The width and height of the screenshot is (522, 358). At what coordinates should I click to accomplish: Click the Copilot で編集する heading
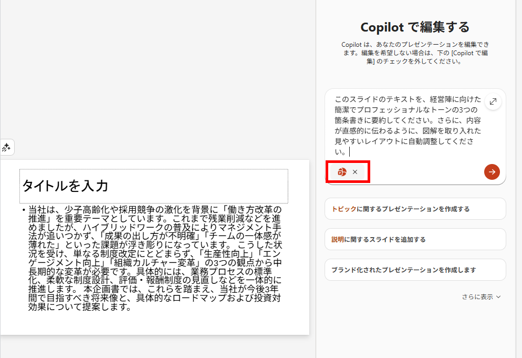point(415,27)
